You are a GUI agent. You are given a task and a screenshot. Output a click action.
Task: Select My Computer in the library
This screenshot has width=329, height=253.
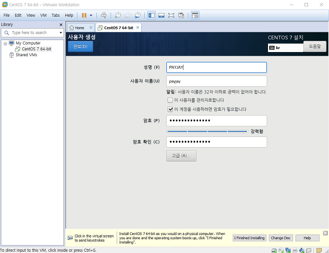point(28,43)
